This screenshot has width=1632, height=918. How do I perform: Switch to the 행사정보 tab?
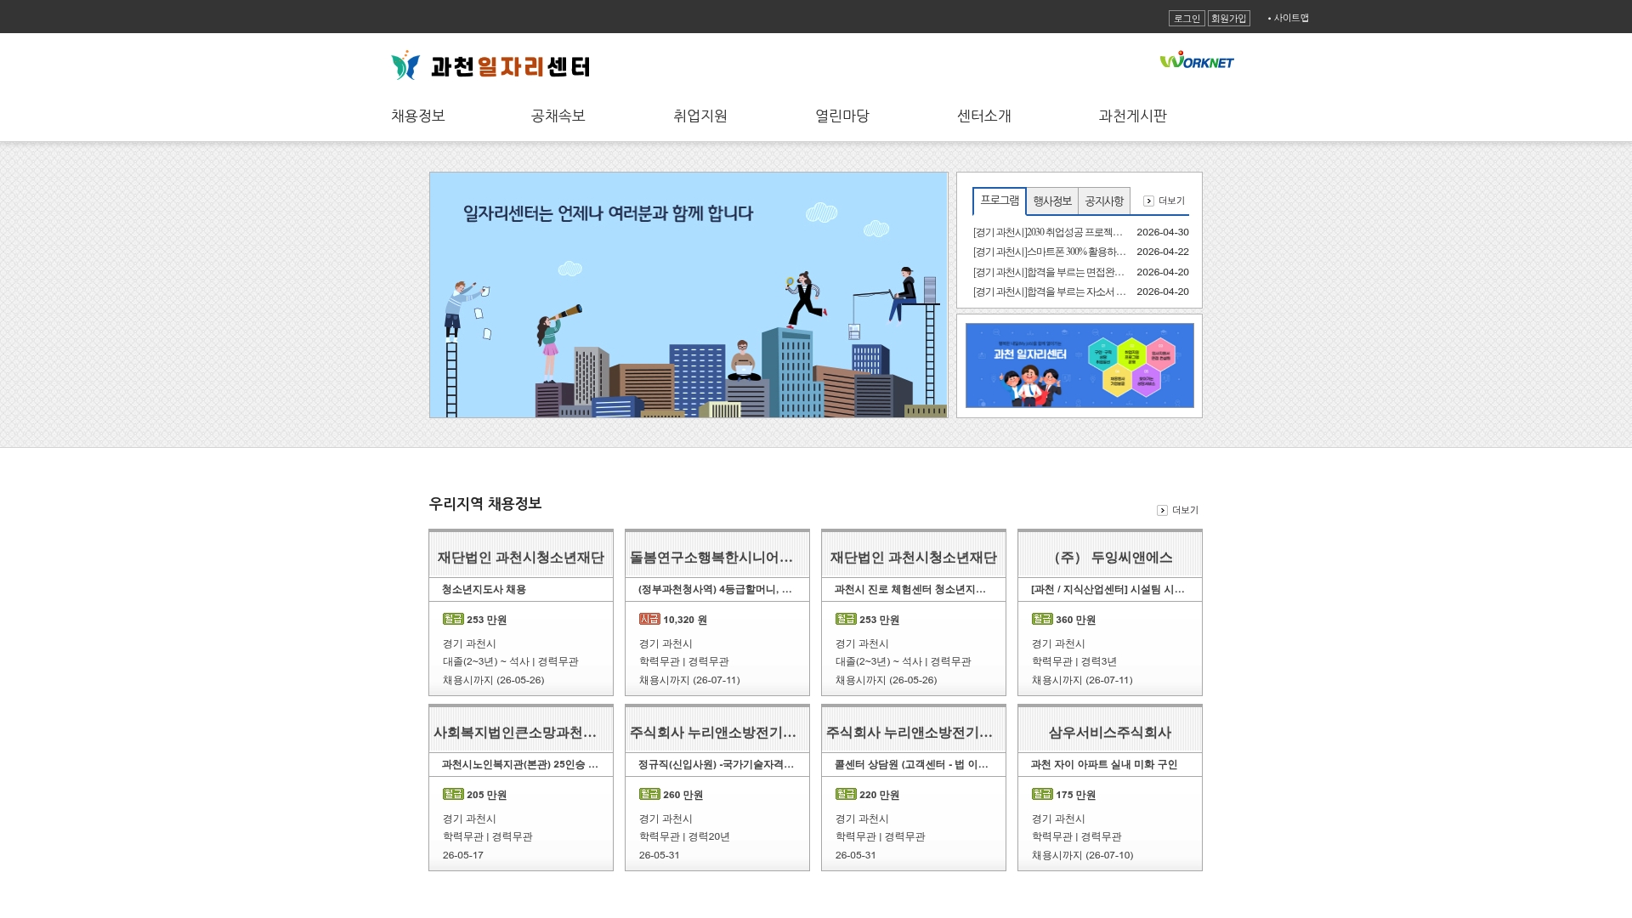coord(1052,201)
